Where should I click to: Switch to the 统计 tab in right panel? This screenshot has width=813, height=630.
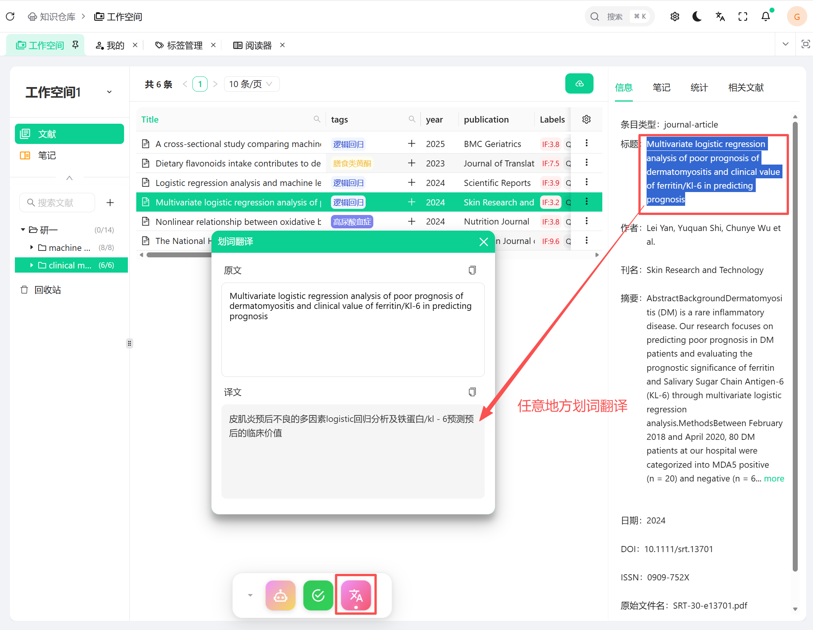tap(699, 87)
